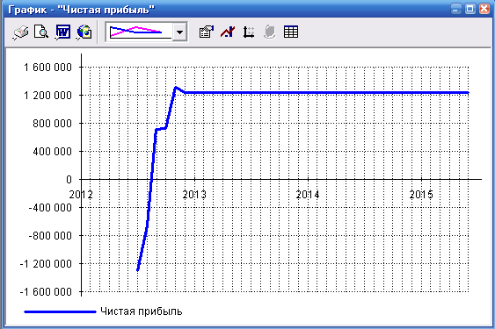Click the window title 'График - Чистая прибыль'
Viewport: 495px width, 329px height.
82,10
